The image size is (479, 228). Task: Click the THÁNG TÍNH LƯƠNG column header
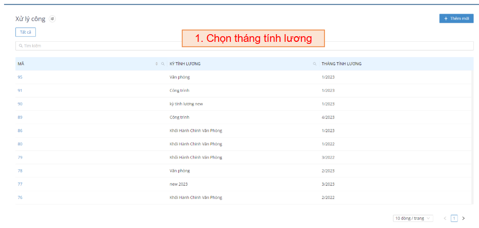point(341,64)
